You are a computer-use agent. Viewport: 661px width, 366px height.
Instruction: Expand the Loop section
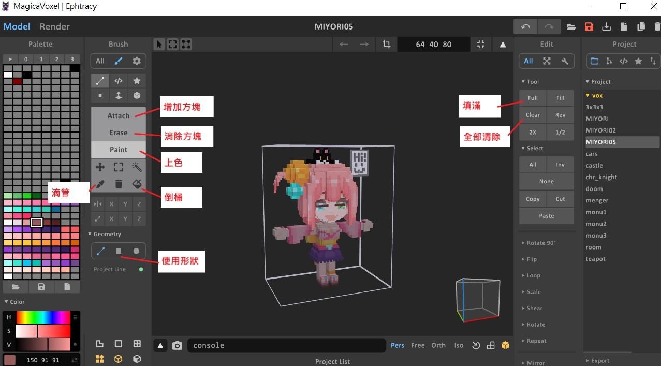tap(531, 275)
